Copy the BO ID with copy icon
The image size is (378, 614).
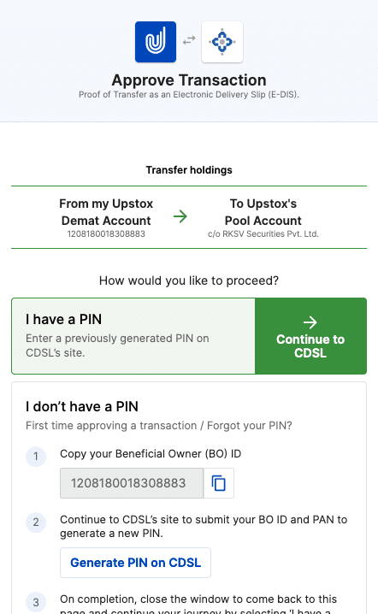click(x=219, y=483)
